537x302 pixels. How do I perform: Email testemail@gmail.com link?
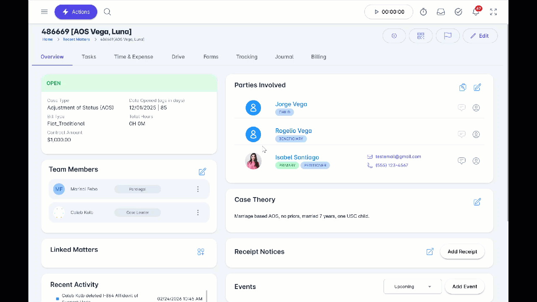(398, 156)
